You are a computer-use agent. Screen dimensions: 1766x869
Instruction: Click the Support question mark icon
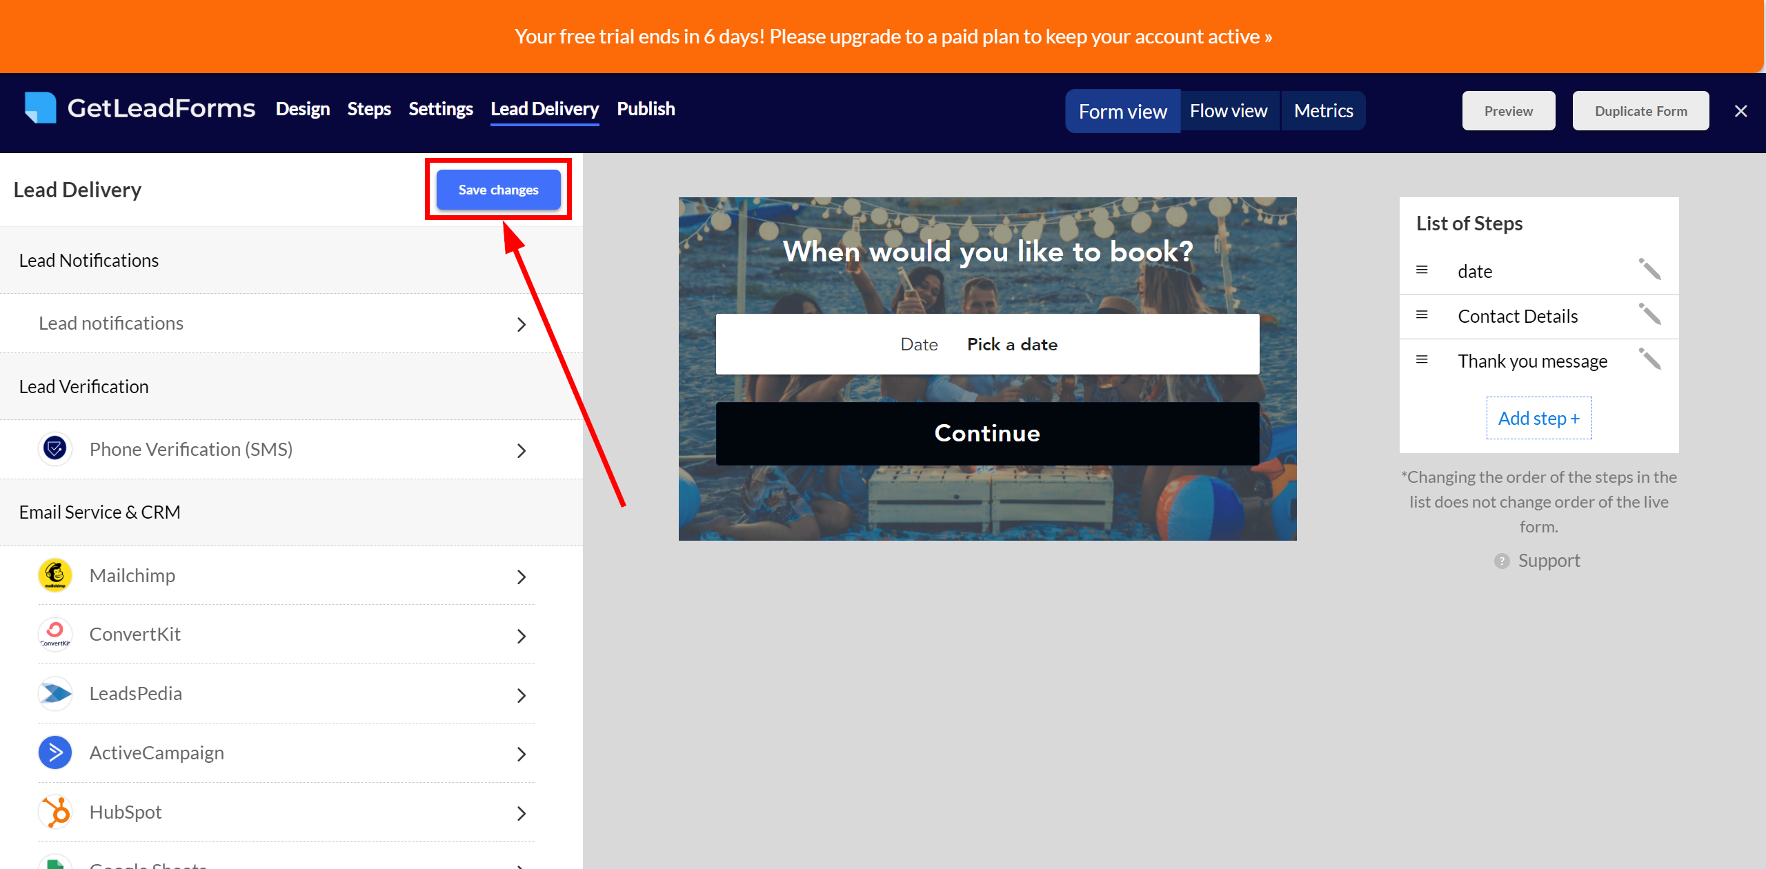tap(1502, 561)
